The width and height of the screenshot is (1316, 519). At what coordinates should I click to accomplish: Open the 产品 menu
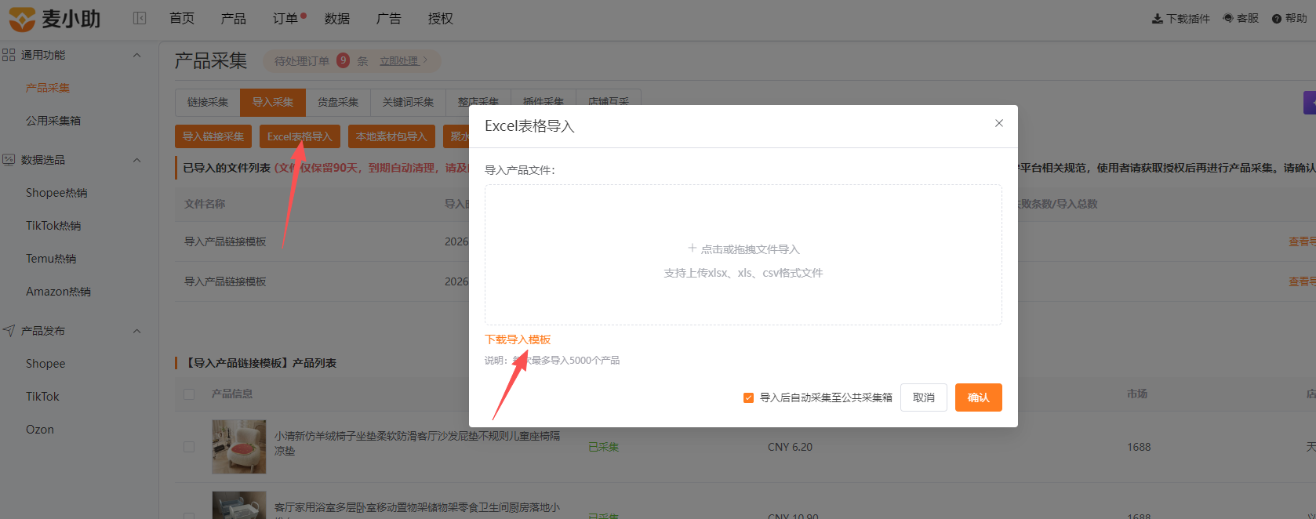(234, 19)
